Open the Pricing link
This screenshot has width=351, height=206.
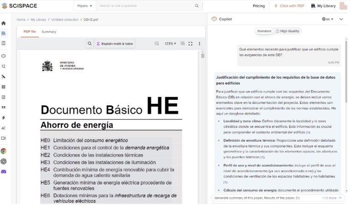pos(259,6)
